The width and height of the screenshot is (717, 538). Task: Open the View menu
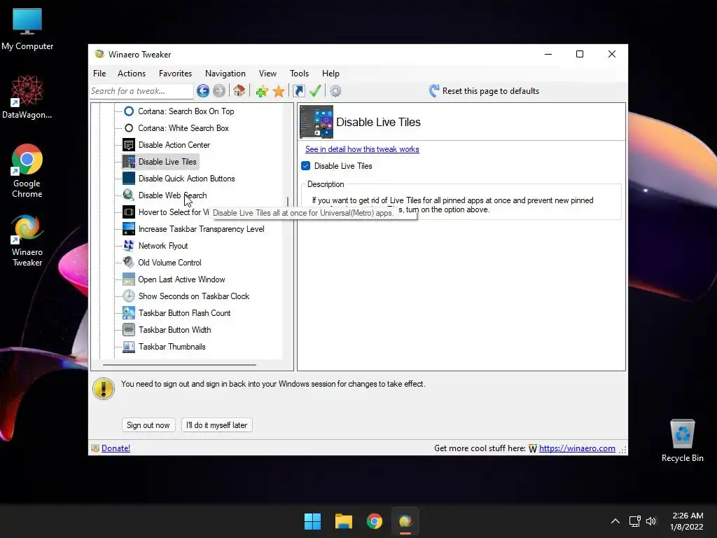pyautogui.click(x=267, y=74)
